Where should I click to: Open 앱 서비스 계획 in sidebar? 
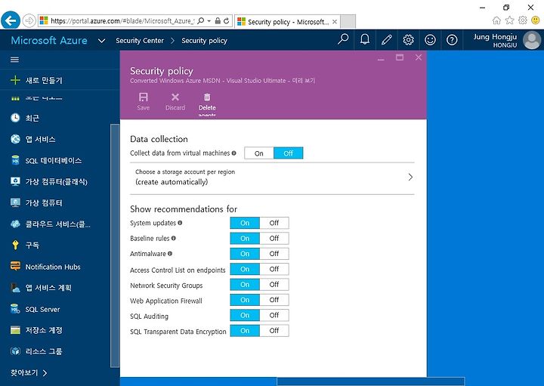pyautogui.click(x=41, y=288)
